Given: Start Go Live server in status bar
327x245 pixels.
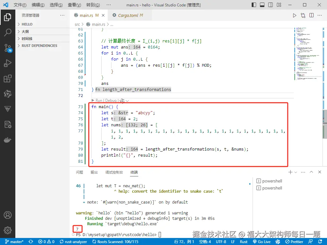Looking at the screenshot, I should pyautogui.click(x=262, y=242).
